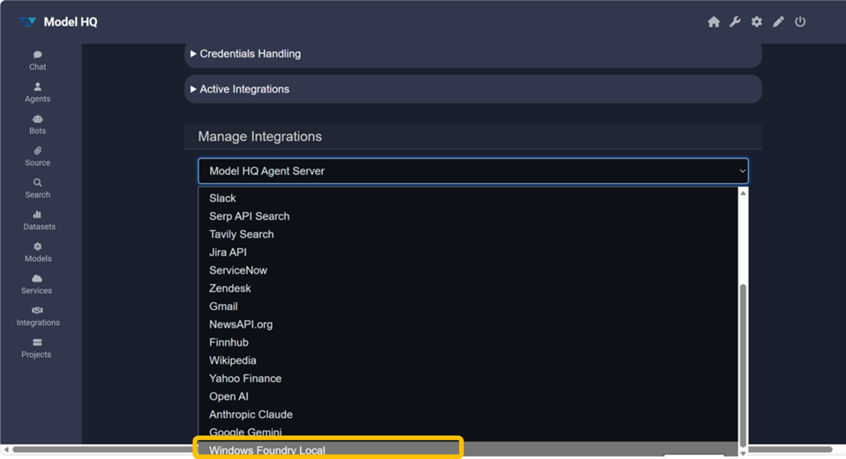Choose Tavily Search from the list
The height and width of the screenshot is (459, 846).
[468, 234]
